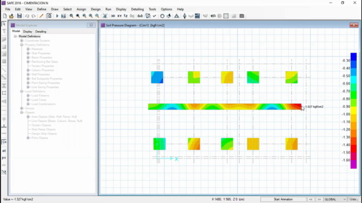Open the Run menu
Image resolution: width=362 pixels, height=203 pixels.
pyautogui.click(x=108, y=9)
